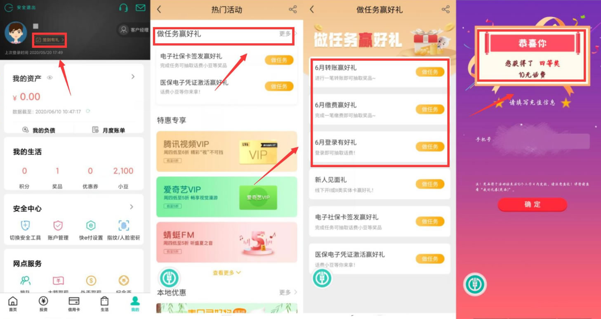Open 指纹/人脸密码 icon
The height and width of the screenshot is (319, 601).
pyautogui.click(x=123, y=225)
